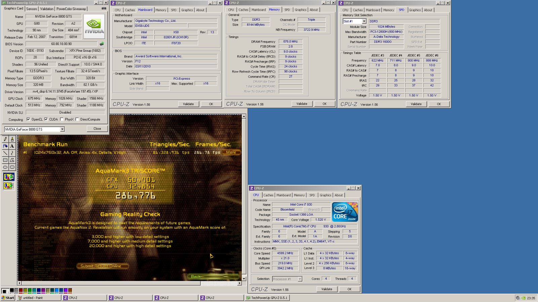Select the Curve tool in Paint
Screen dimensions: 538x302
point(12,153)
